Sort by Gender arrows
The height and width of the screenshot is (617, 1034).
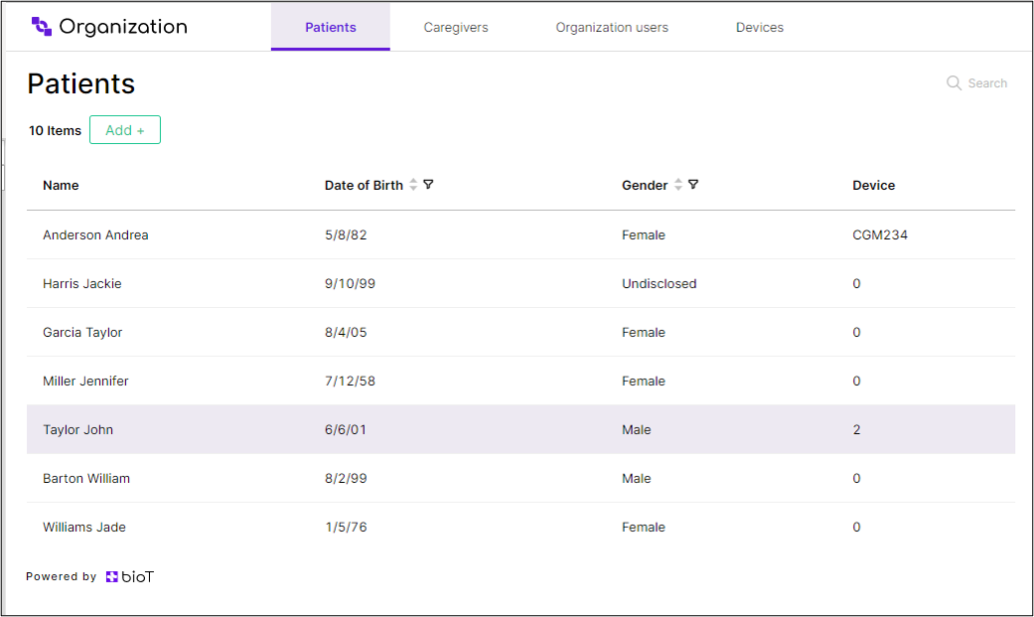point(677,185)
